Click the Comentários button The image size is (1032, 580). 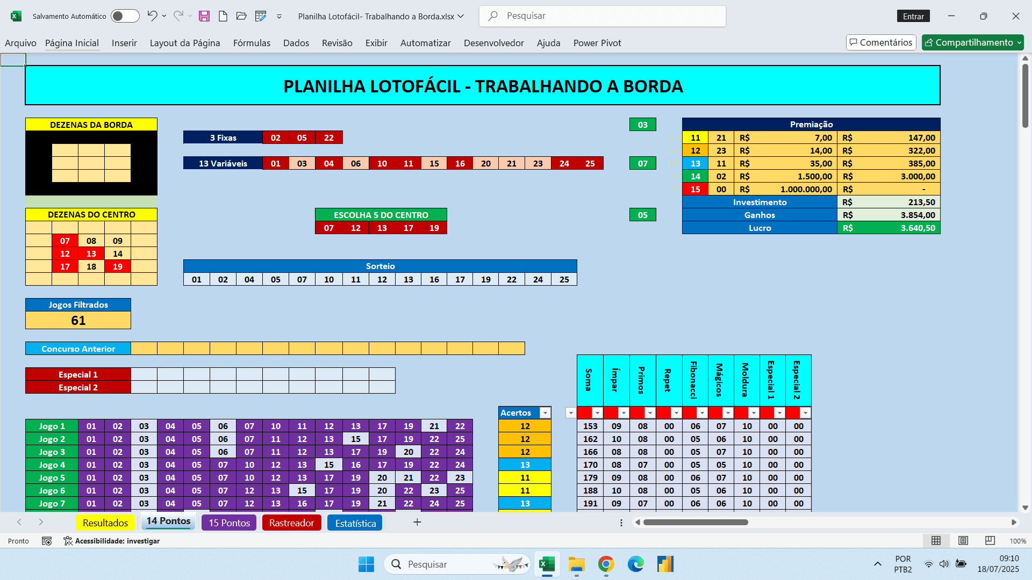[880, 42]
